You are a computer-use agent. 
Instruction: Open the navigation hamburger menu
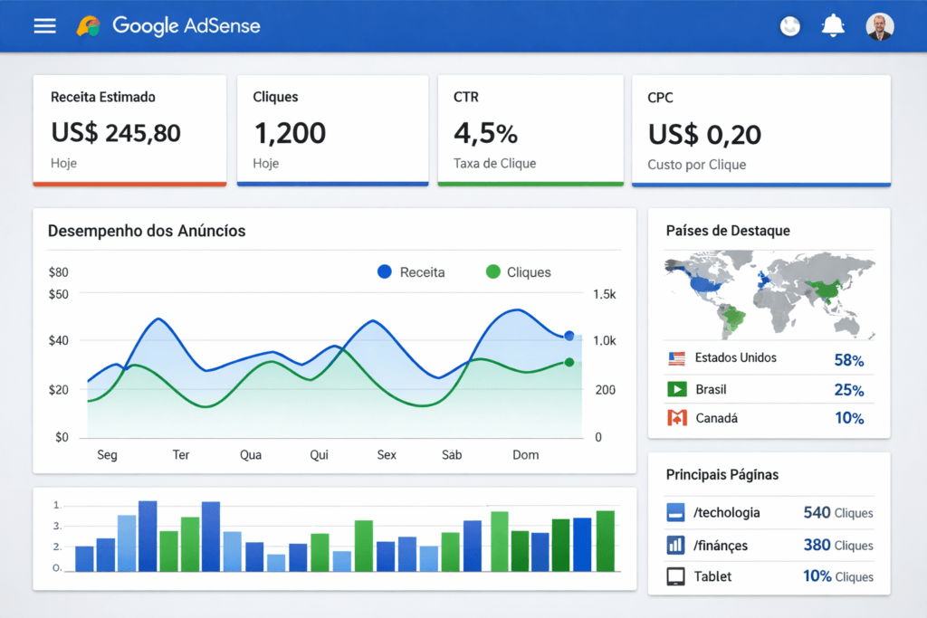[43, 25]
